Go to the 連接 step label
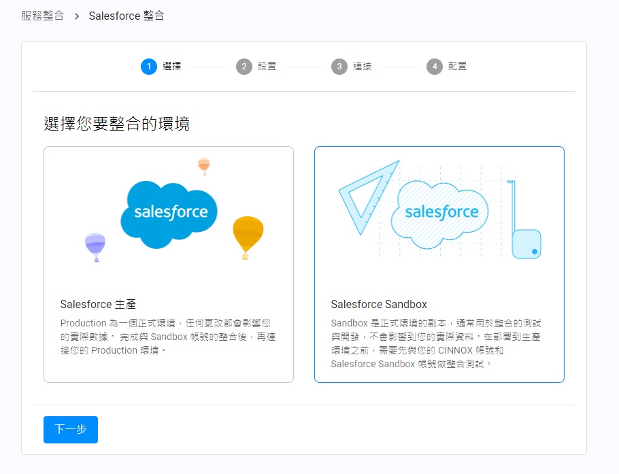This screenshot has height=474, width=619. point(362,66)
